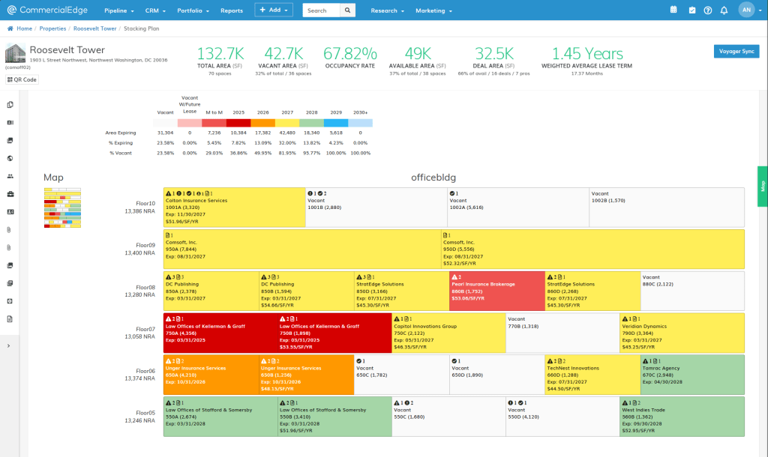Go to Reports in the top menu
This screenshot has height=457, width=768.
click(x=232, y=10)
